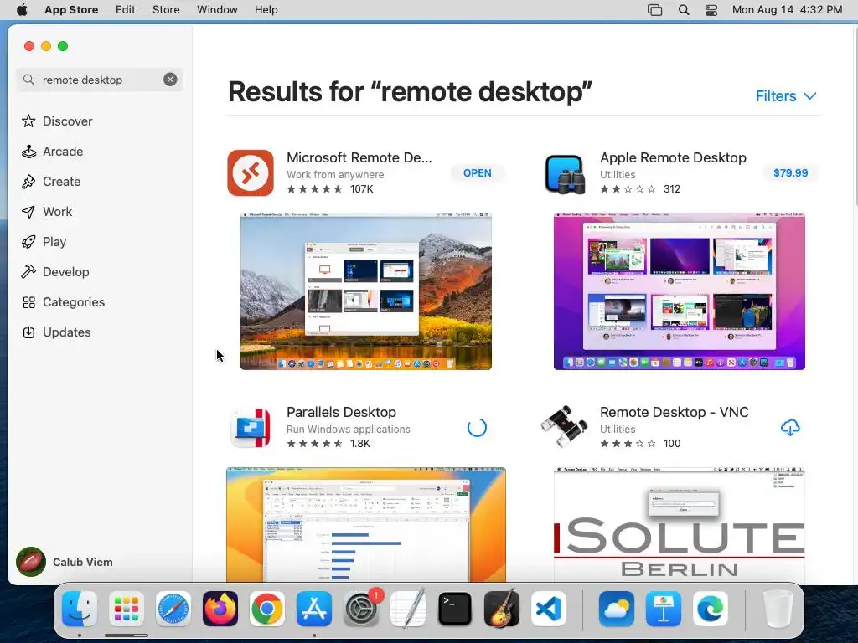858x643 pixels.
Task: Open the Parallels Desktop title link
Action: click(342, 412)
